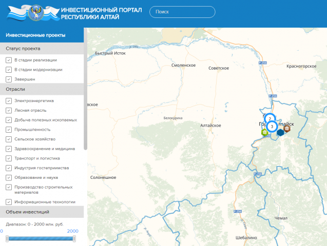Click the sidebar vertical scrollbar
The width and height of the screenshot is (327, 246).
[85, 89]
